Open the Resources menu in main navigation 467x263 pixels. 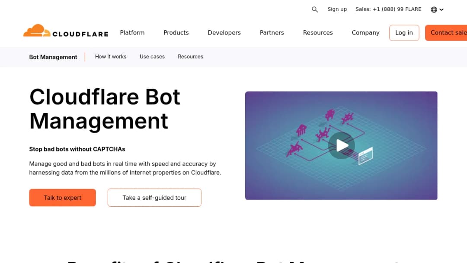[x=318, y=33]
